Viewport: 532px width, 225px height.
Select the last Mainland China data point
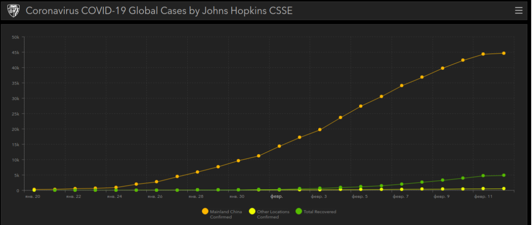coord(503,53)
